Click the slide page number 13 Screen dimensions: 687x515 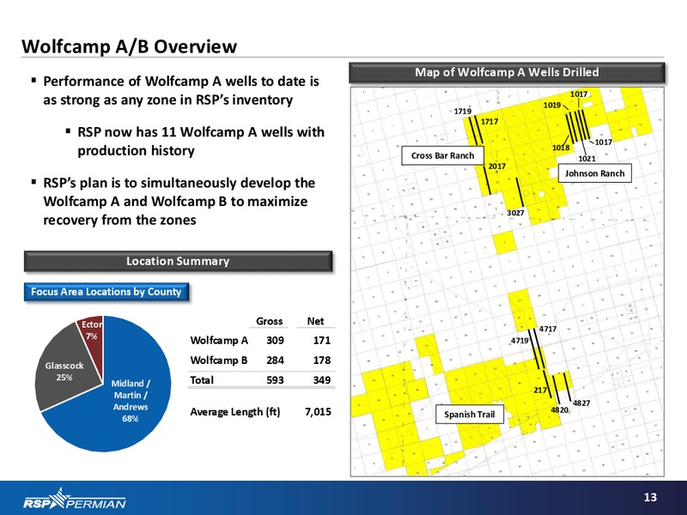(x=651, y=497)
